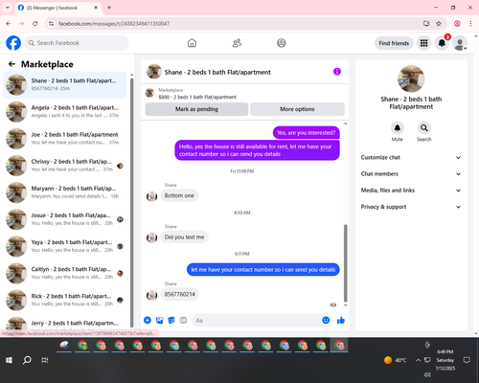
Task: Open the emoji picker
Action: [x=326, y=320]
